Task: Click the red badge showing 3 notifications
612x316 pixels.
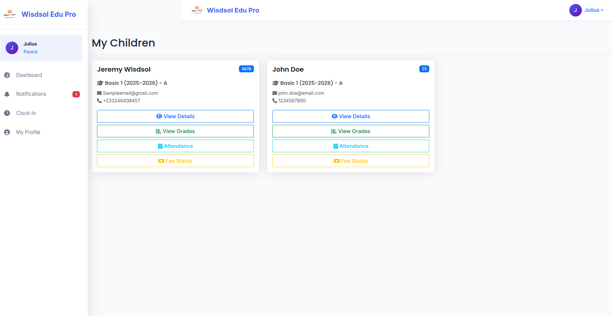Action: point(76,94)
